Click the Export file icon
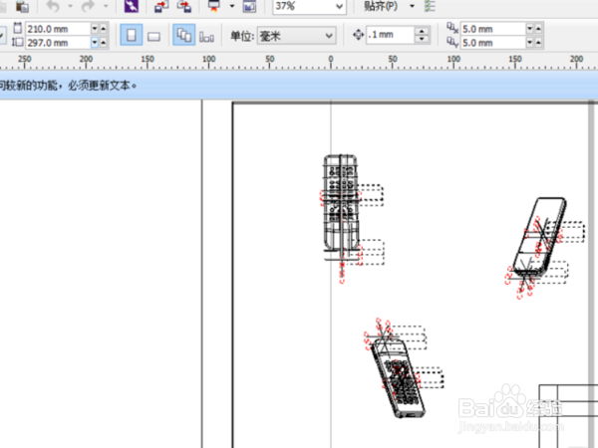Viewport: 598px width, 448px height. click(184, 7)
